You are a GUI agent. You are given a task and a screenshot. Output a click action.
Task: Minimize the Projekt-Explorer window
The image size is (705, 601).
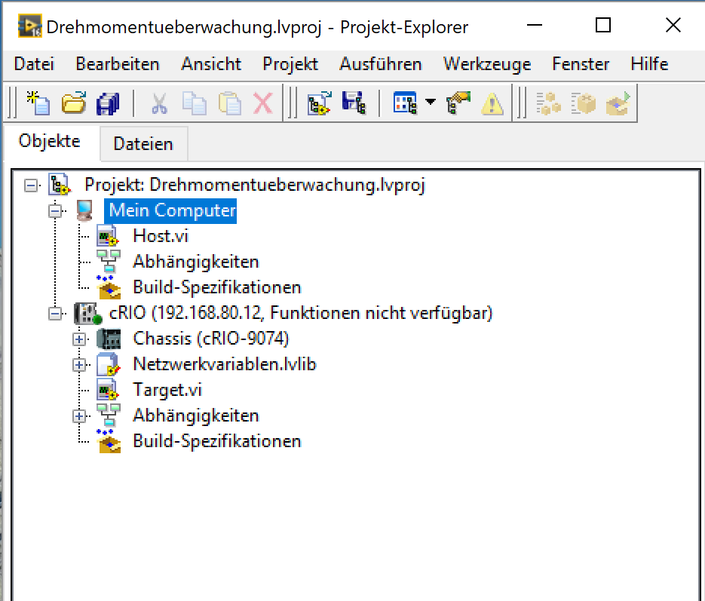(534, 25)
